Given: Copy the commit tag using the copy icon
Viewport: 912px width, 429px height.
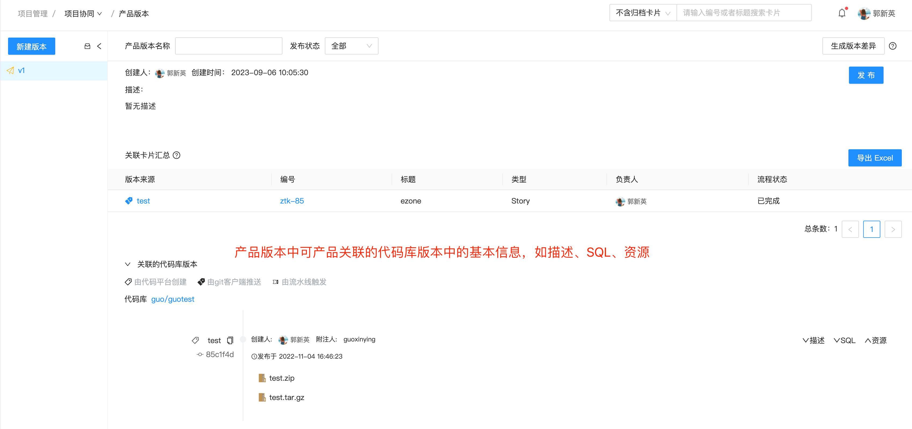Looking at the screenshot, I should pos(230,340).
